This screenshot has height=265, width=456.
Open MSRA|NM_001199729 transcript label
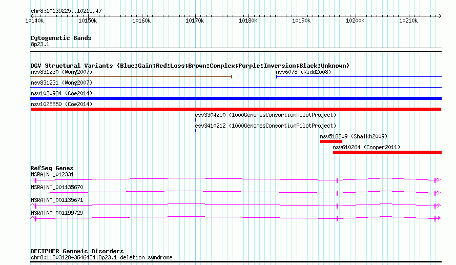[x=57, y=213]
